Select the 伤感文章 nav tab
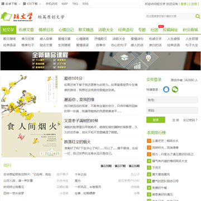 click(x=26, y=30)
